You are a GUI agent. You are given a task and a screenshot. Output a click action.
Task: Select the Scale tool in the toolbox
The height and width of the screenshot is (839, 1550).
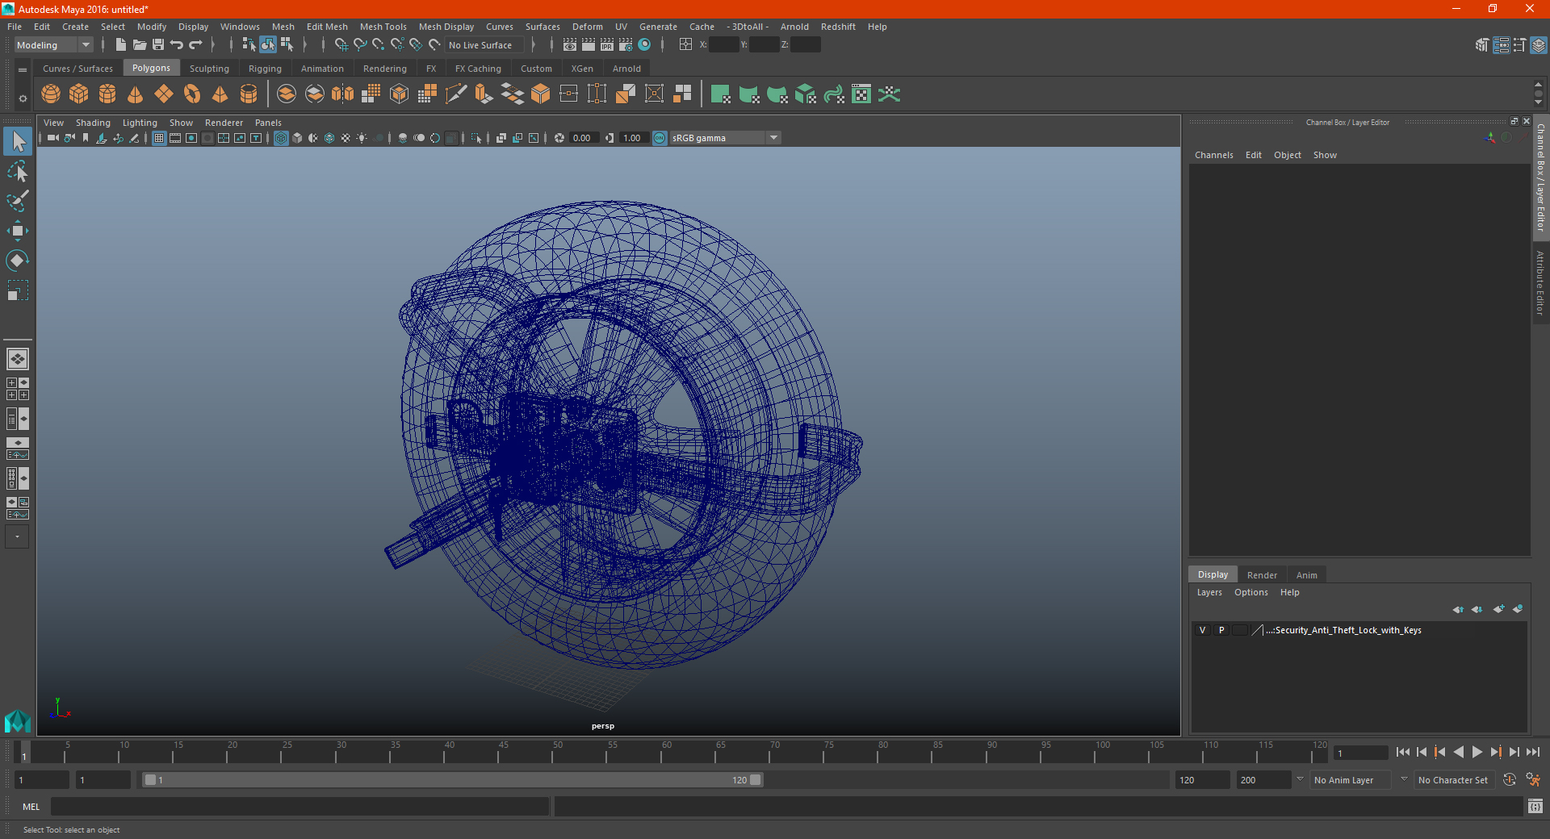[18, 290]
